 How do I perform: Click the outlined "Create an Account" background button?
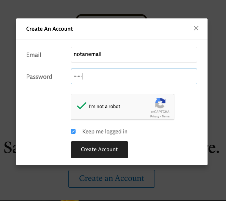pos(111,179)
